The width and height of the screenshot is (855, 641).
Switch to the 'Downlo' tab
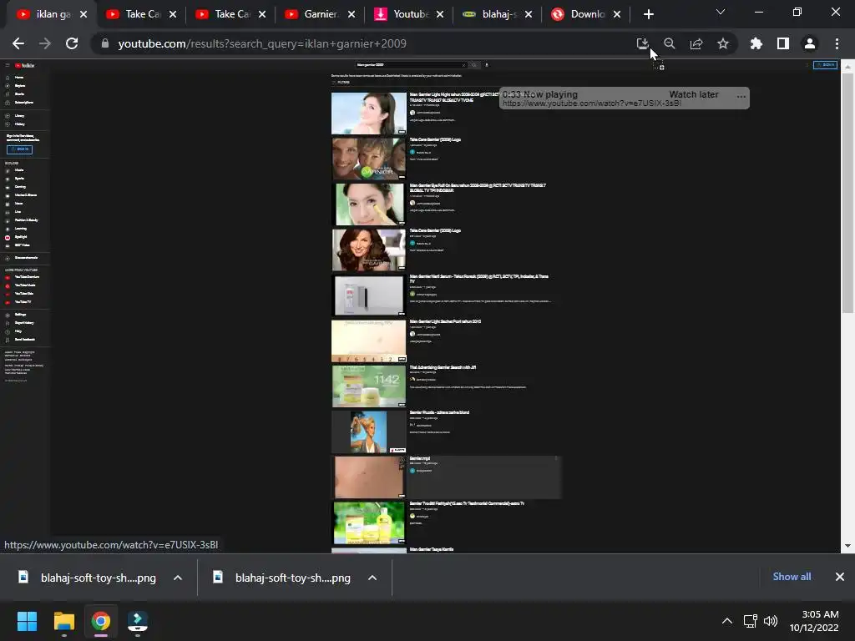coord(587,14)
